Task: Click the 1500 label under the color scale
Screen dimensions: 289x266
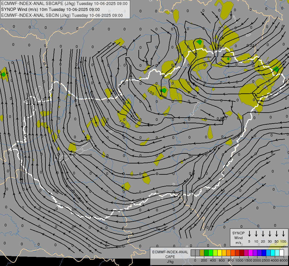Action: click(248, 260)
